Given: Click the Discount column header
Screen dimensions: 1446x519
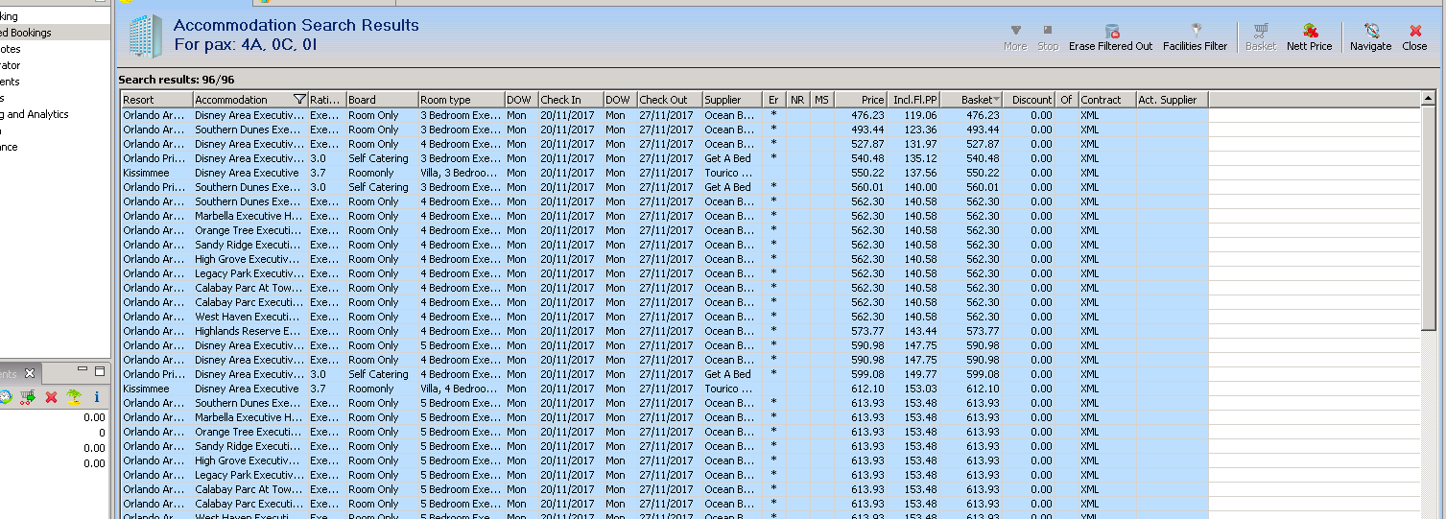Looking at the screenshot, I should tap(1030, 100).
